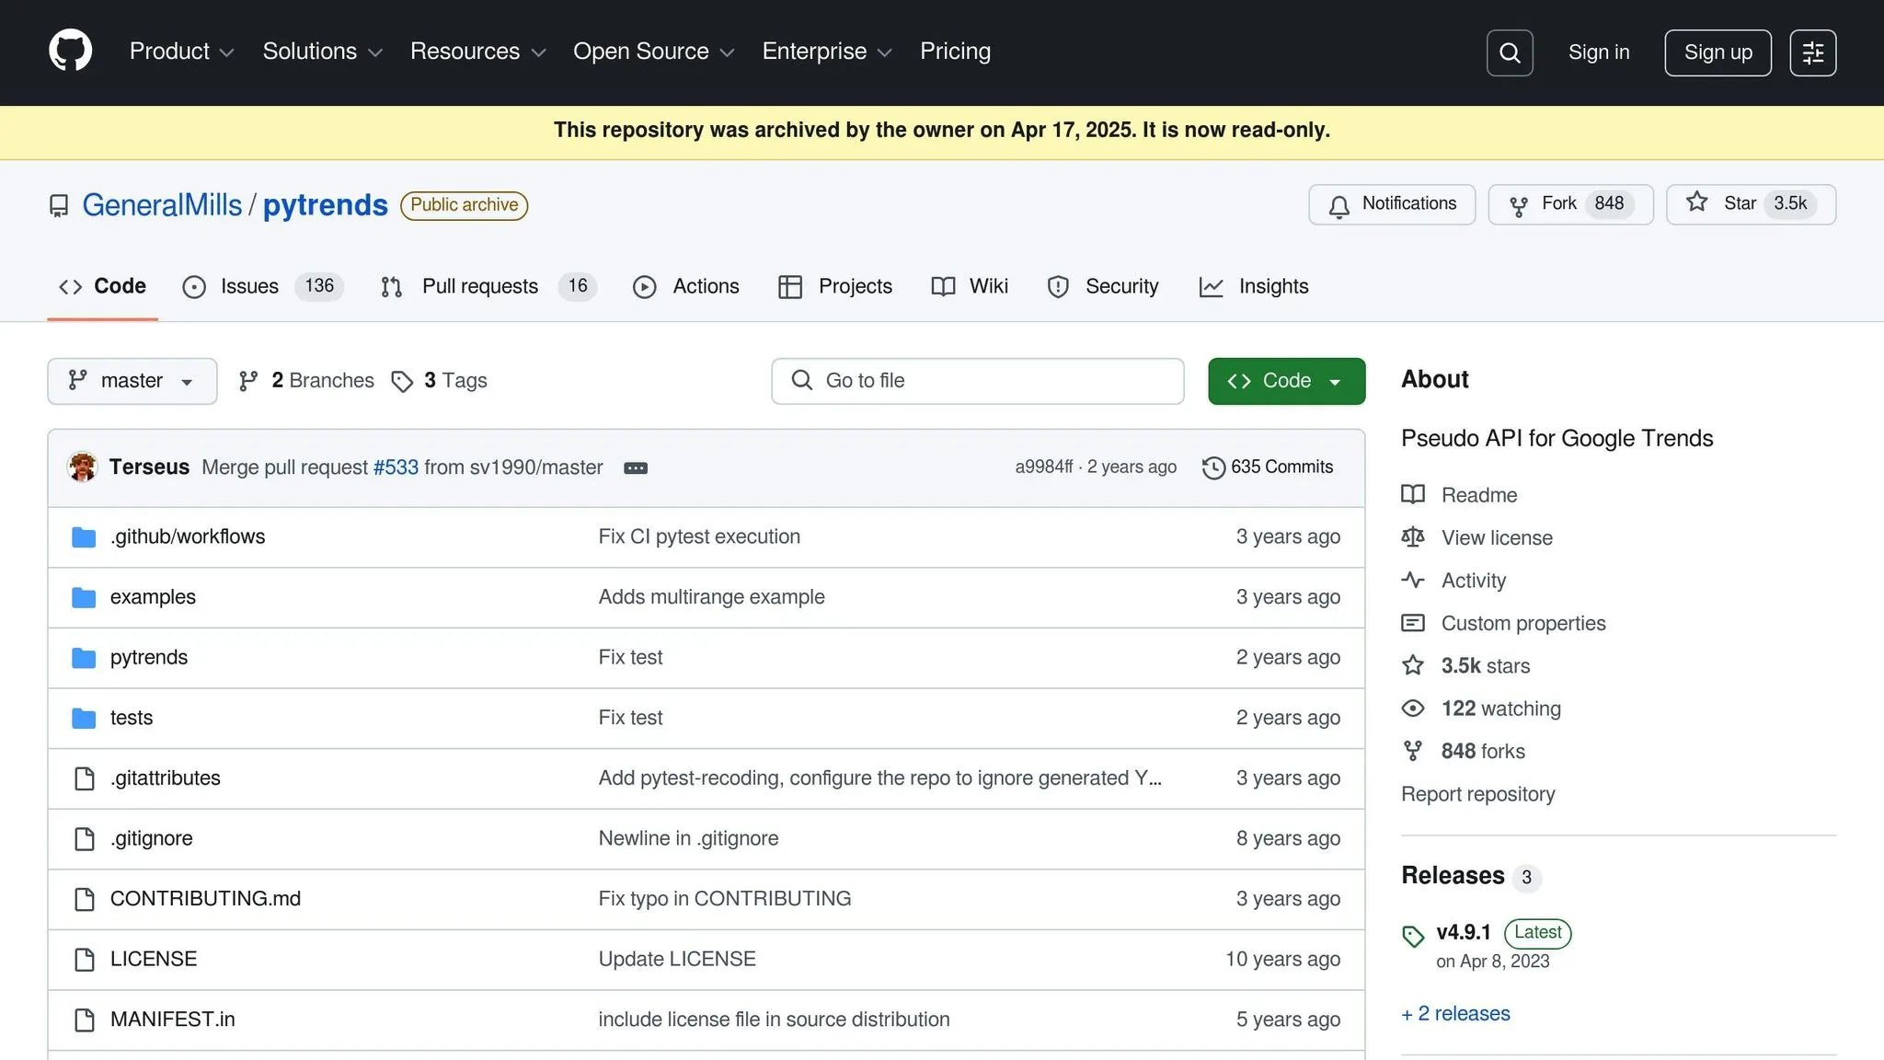
Task: Click the star icon beside 3.5k stars
Action: tap(1413, 665)
